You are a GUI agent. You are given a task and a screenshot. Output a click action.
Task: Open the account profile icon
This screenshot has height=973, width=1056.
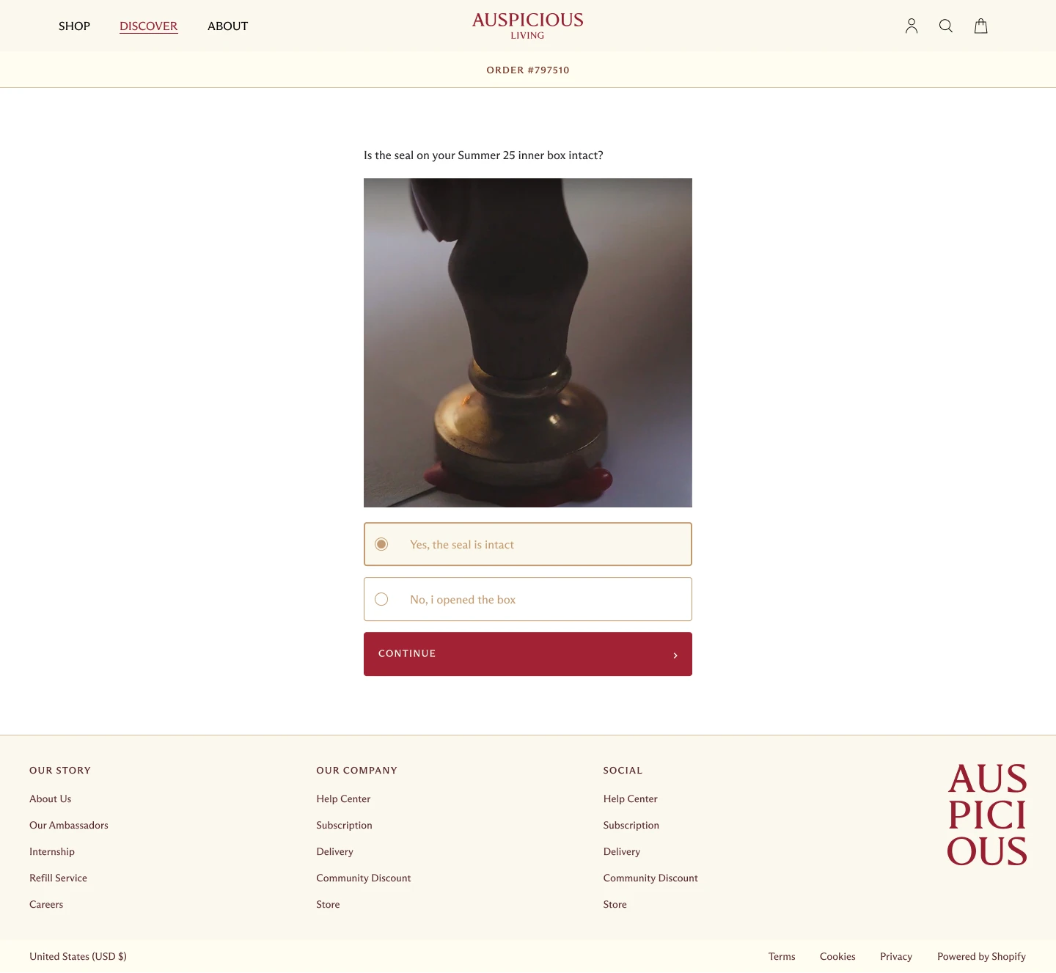click(912, 26)
